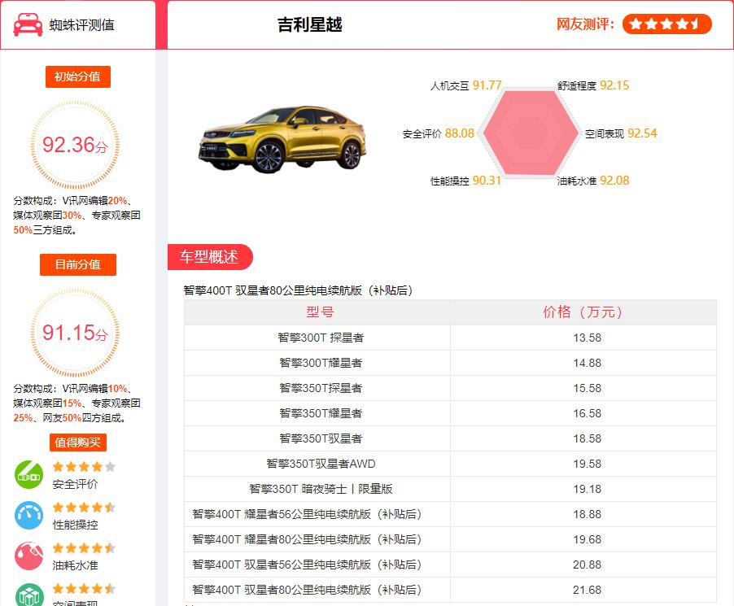Viewport: 734px width, 606px height.
Task: Click the 价格（万元） column header
Action: 583,312
